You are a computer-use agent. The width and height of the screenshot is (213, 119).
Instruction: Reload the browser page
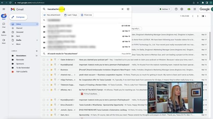point(10,3)
